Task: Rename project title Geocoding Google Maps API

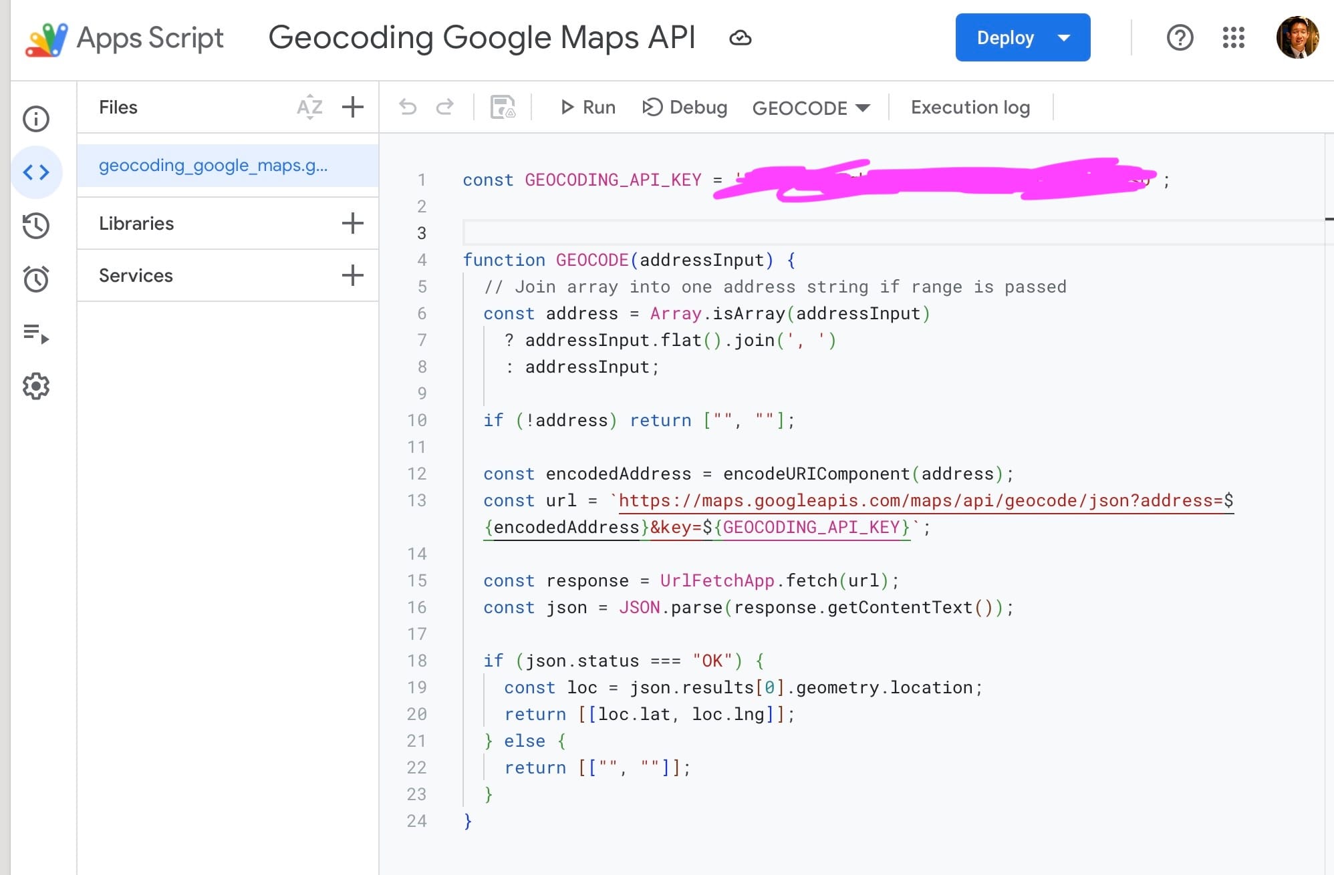Action: (482, 37)
